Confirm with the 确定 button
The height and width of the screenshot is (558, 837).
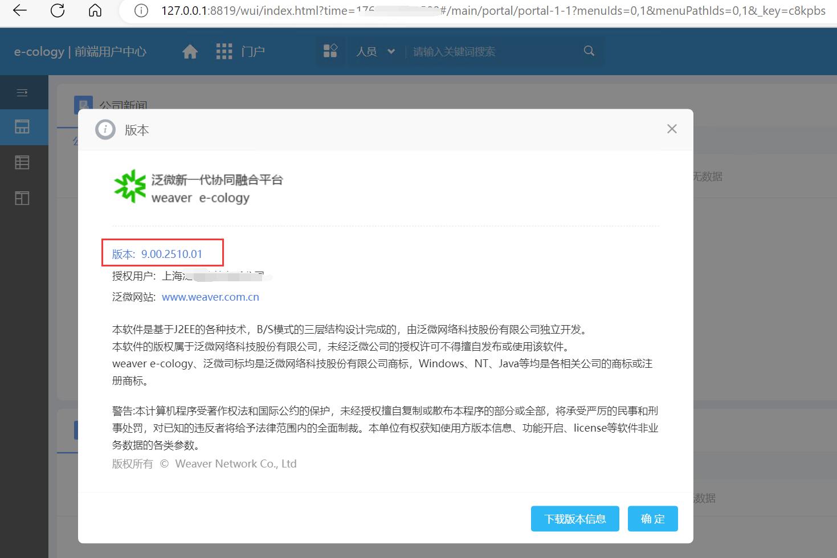[652, 519]
